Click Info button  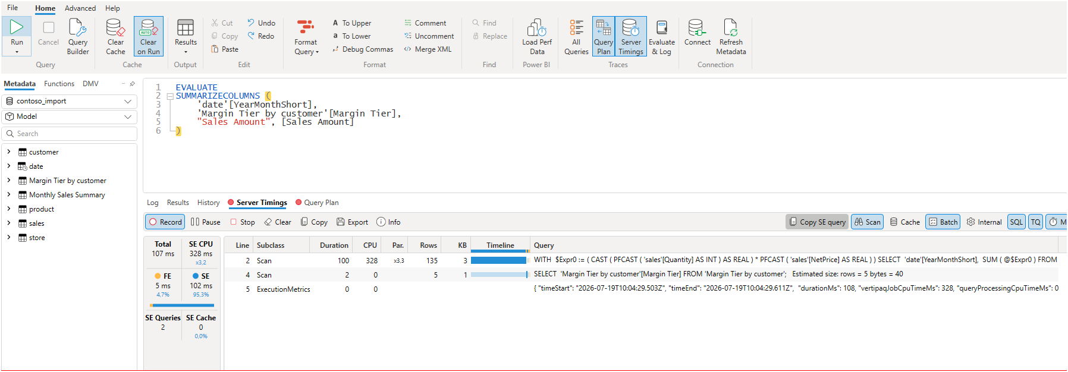tap(388, 222)
